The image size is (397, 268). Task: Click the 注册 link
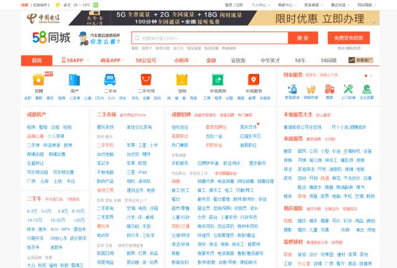[239, 5]
